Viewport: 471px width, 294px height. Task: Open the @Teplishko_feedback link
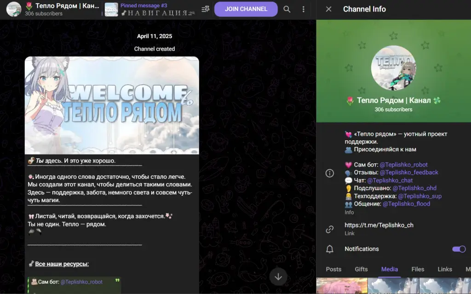click(409, 173)
